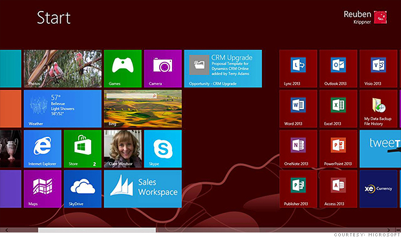
Task: Launch Excel 2013
Action: (x=338, y=108)
